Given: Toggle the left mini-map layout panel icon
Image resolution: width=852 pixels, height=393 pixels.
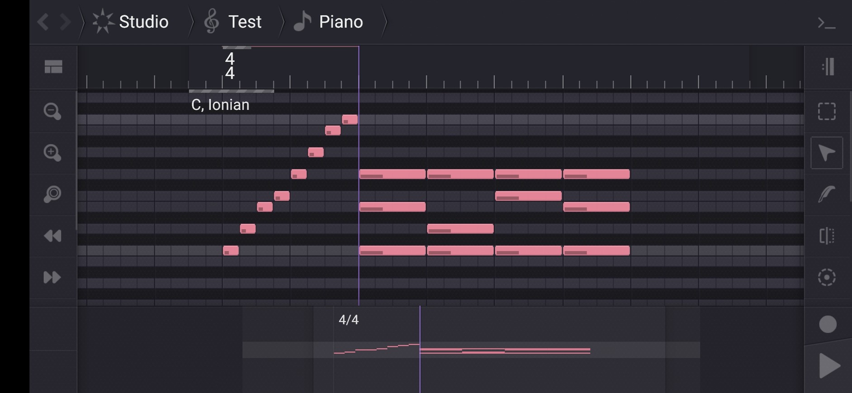Looking at the screenshot, I should (x=53, y=67).
